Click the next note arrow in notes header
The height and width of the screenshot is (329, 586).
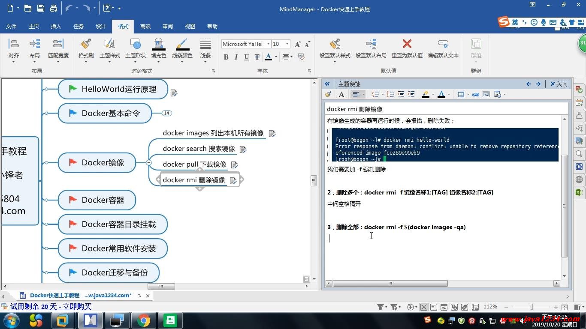coord(538,84)
